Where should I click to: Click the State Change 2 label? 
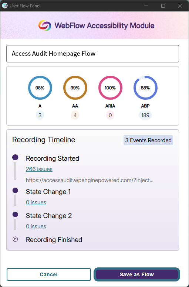49,216
